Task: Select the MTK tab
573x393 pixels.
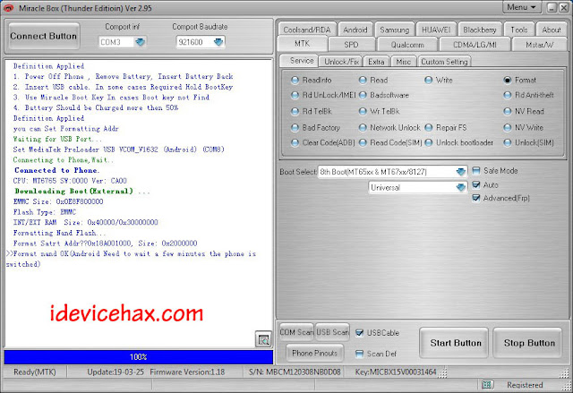Action: click(303, 44)
